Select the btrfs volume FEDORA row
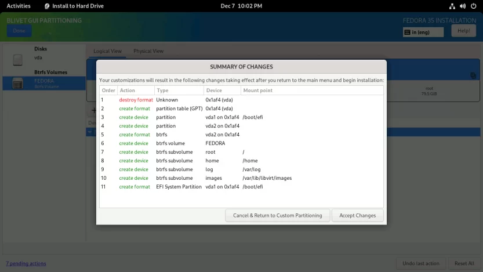 241,143
